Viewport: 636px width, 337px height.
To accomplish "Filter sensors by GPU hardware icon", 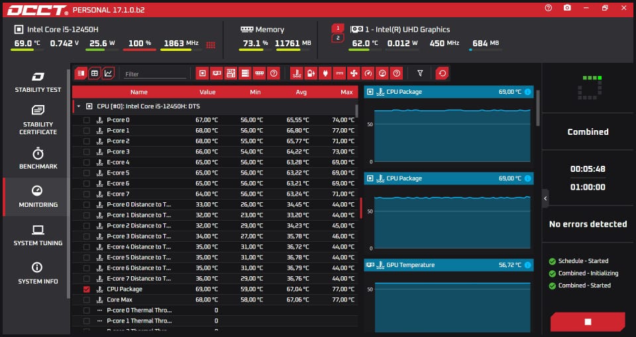I will [217, 73].
